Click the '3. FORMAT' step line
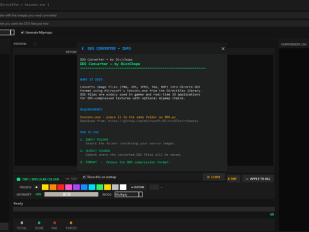The width and height of the screenshot is (309, 232). click(x=125, y=162)
